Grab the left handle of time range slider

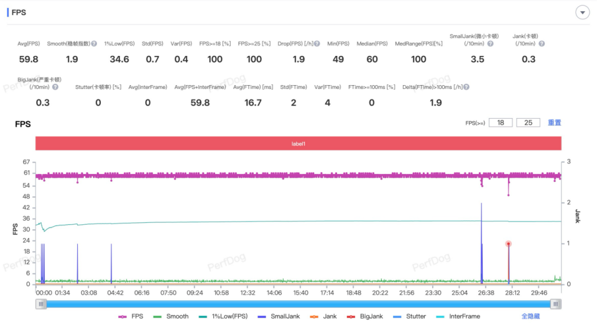(x=41, y=304)
